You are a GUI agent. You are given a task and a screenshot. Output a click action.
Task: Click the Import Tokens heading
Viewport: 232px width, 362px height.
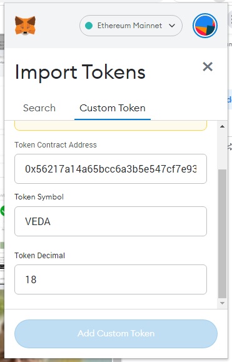(80, 73)
